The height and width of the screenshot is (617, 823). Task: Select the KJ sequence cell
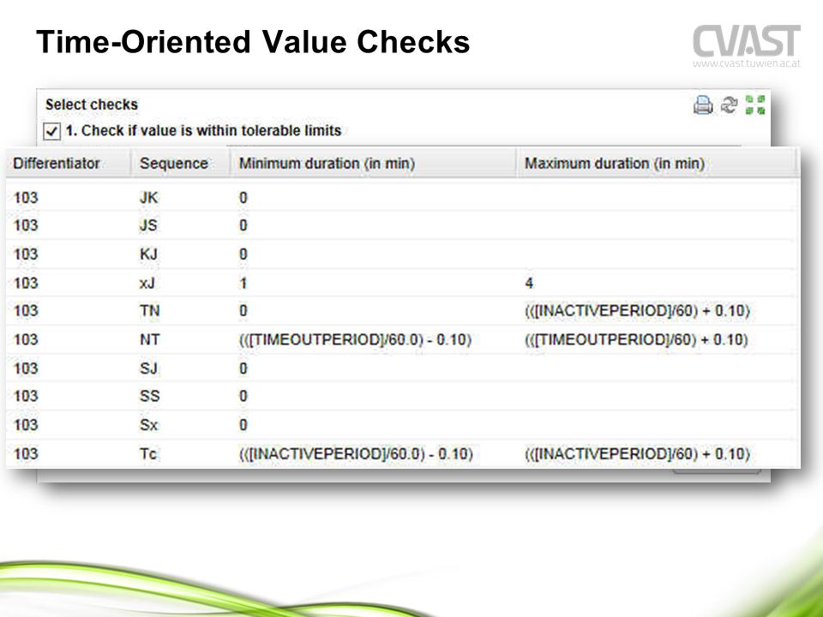(x=148, y=254)
